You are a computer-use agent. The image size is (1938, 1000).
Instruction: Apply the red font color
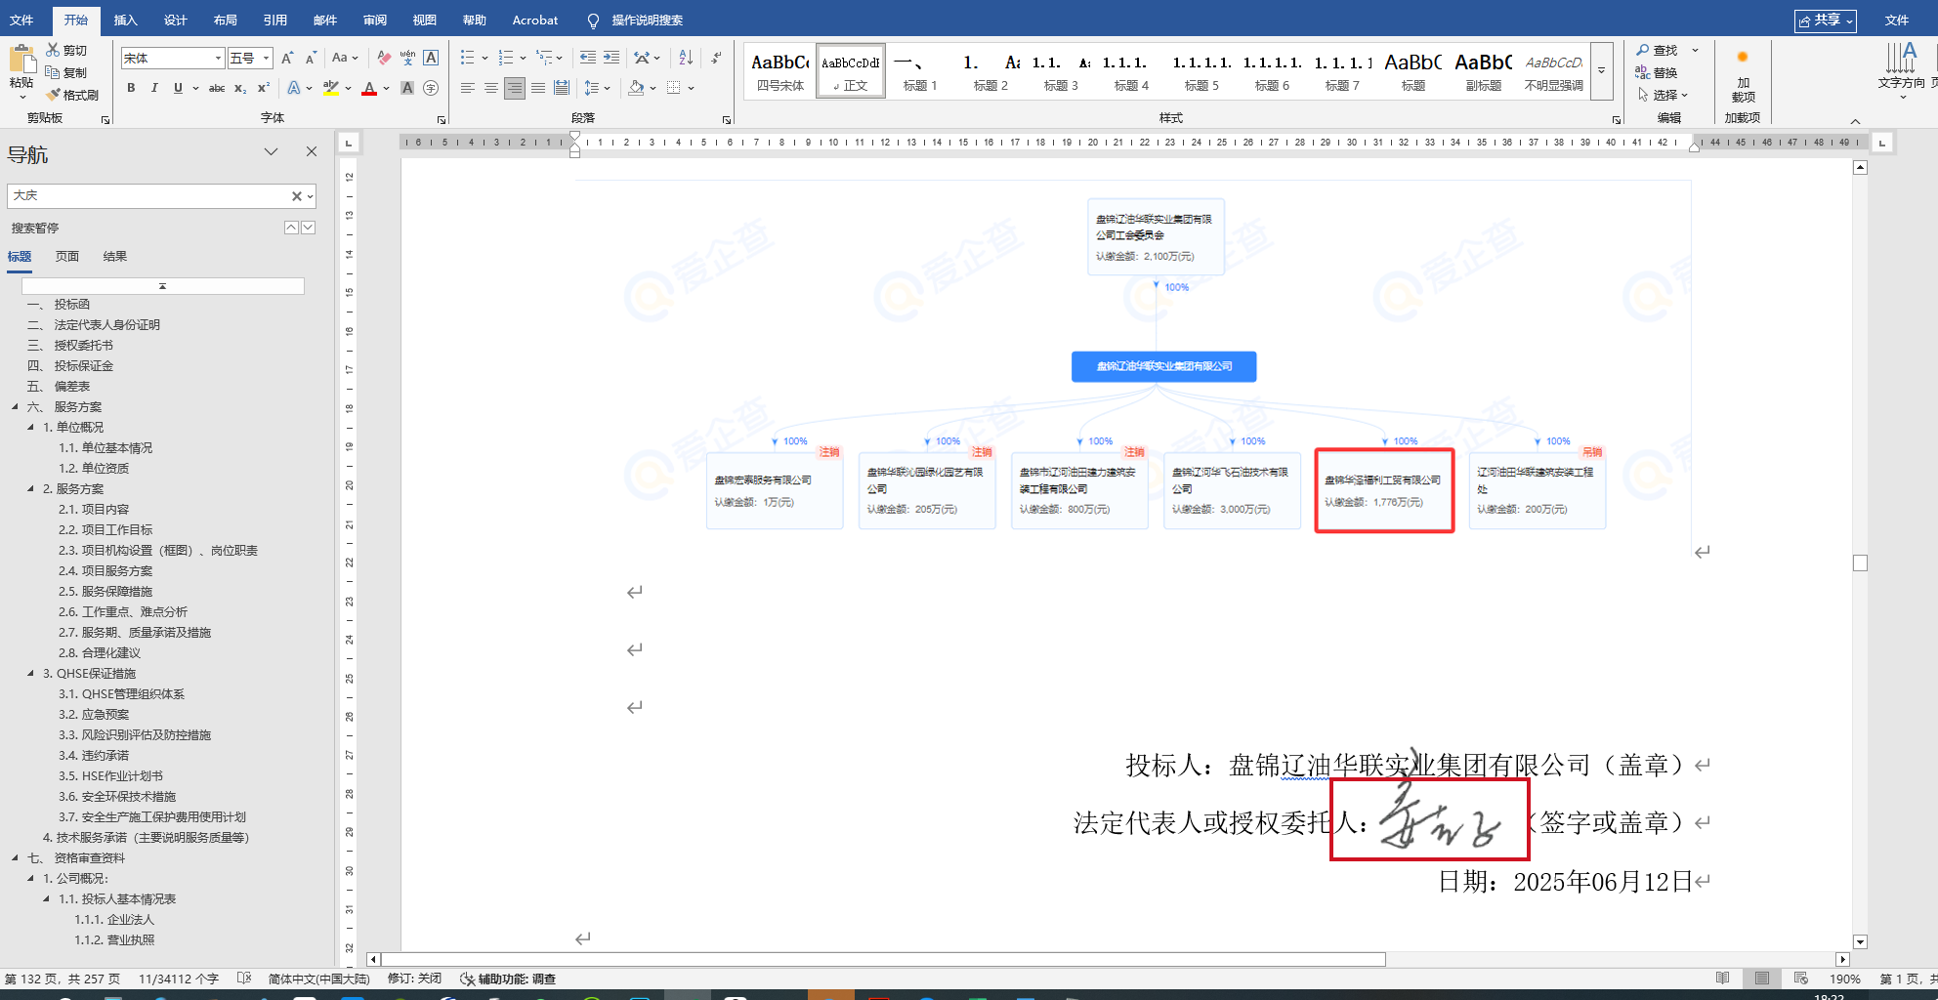point(369,88)
